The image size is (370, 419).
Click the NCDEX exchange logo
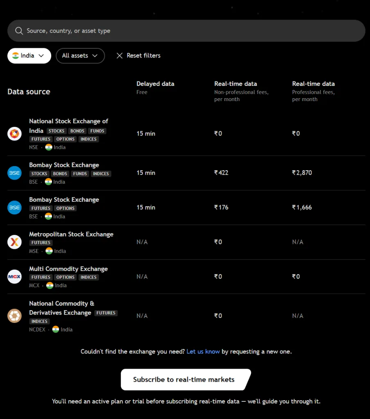click(x=14, y=316)
